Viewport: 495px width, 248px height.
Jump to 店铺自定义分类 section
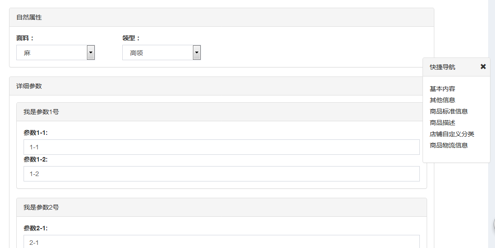pyautogui.click(x=452, y=134)
